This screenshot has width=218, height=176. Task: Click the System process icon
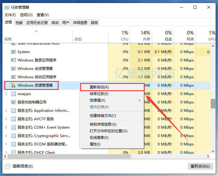13,52
